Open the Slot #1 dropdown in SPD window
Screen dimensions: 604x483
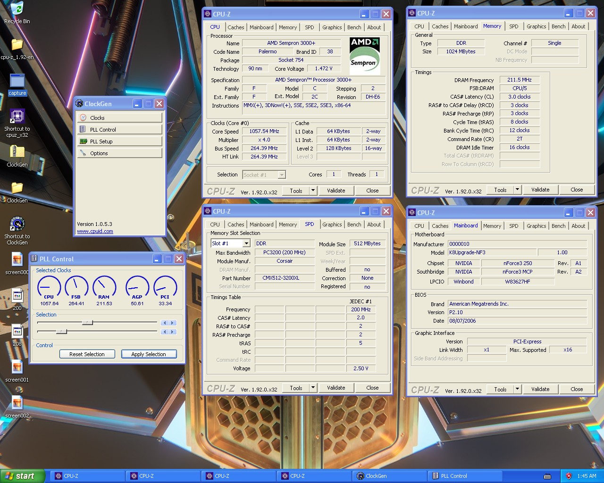246,243
